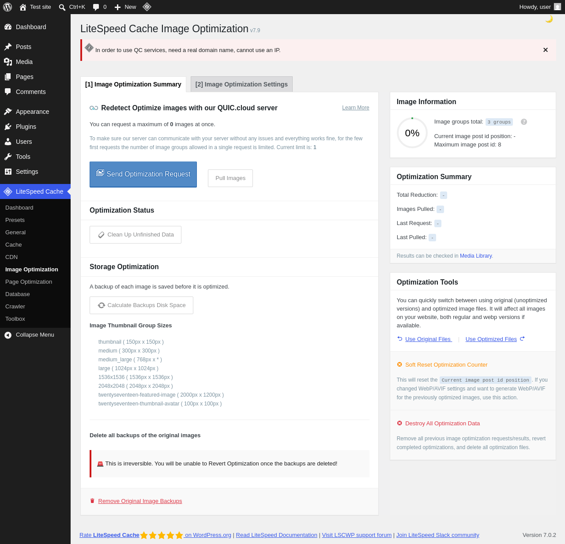Follow the Learn More link
Viewport: 565px width, 544px height.
pyautogui.click(x=356, y=108)
